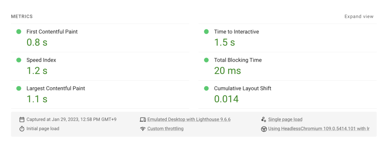Viewport: 388px width, 148px height.
Task: Click the METRICS section heading
Action: [x=22, y=16]
